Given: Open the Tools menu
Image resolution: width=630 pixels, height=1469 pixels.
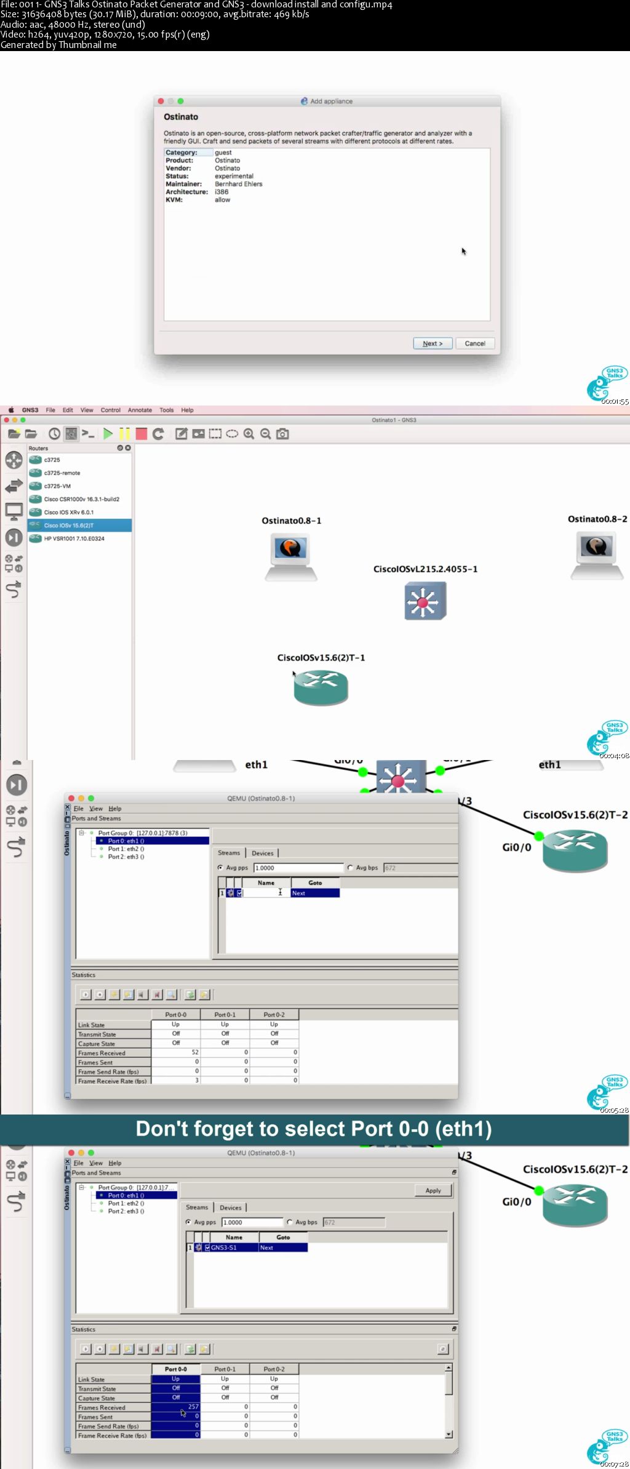Looking at the screenshot, I should 167,410.
